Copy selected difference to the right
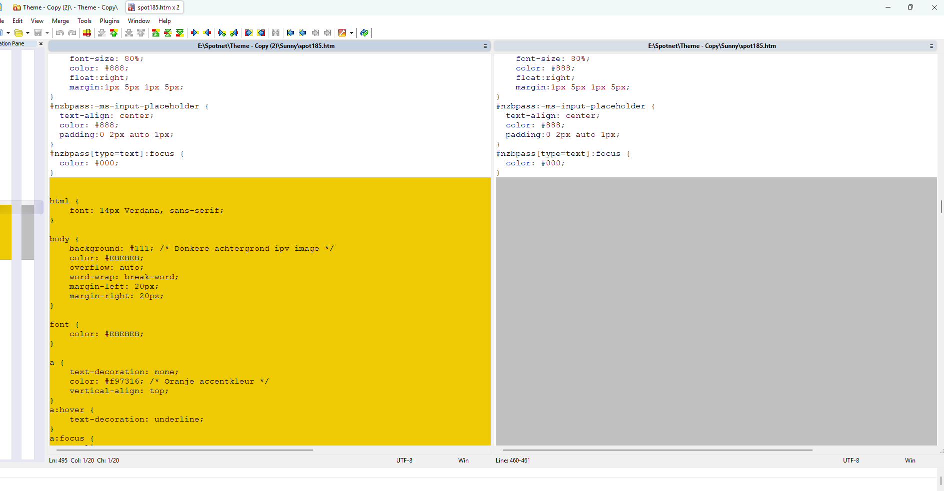This screenshot has width=944, height=491. (x=195, y=33)
